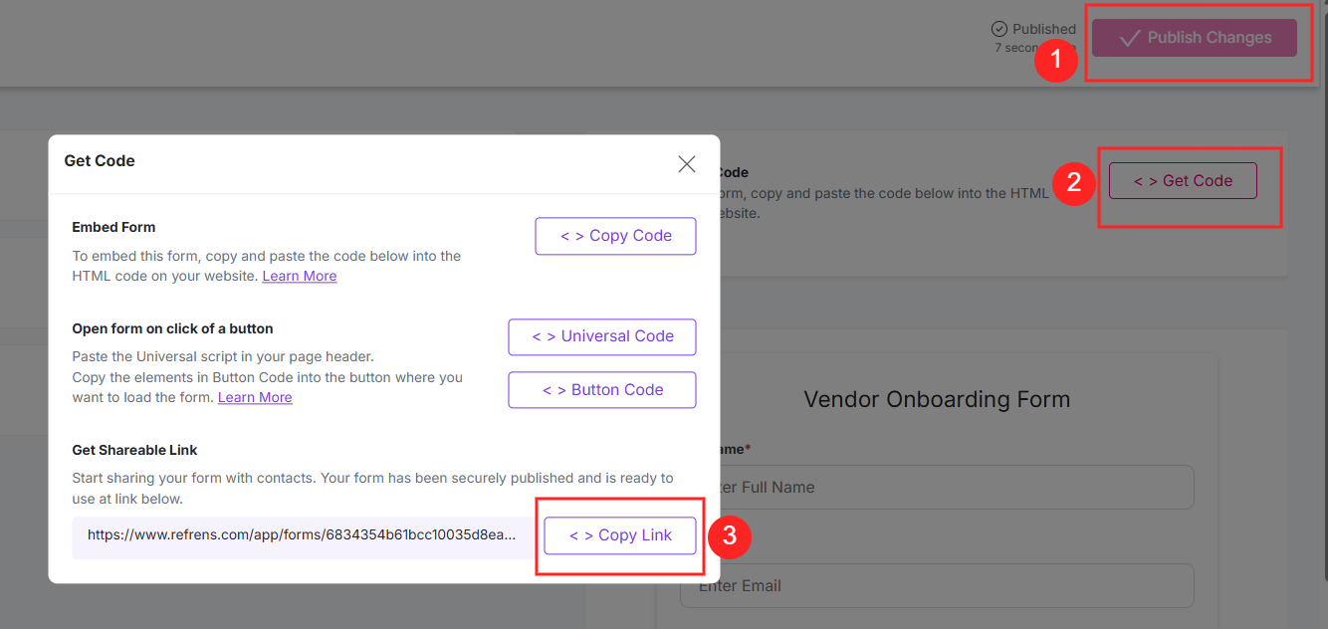The height and width of the screenshot is (629, 1328).
Task: Click 'Open form on click of a button' heading
Action: [172, 328]
